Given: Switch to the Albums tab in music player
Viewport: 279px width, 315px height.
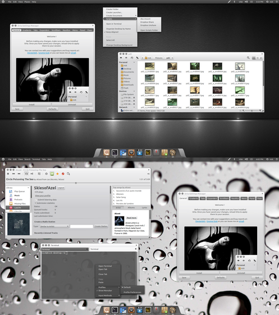Looking at the screenshot, I should point(131,208).
